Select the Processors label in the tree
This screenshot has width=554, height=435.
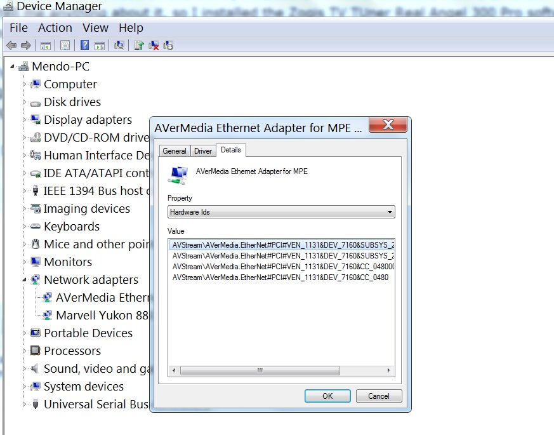(x=72, y=351)
